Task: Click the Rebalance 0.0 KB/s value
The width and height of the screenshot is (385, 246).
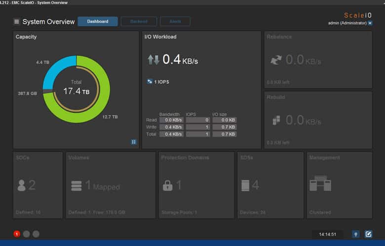Action: pyautogui.click(x=303, y=60)
